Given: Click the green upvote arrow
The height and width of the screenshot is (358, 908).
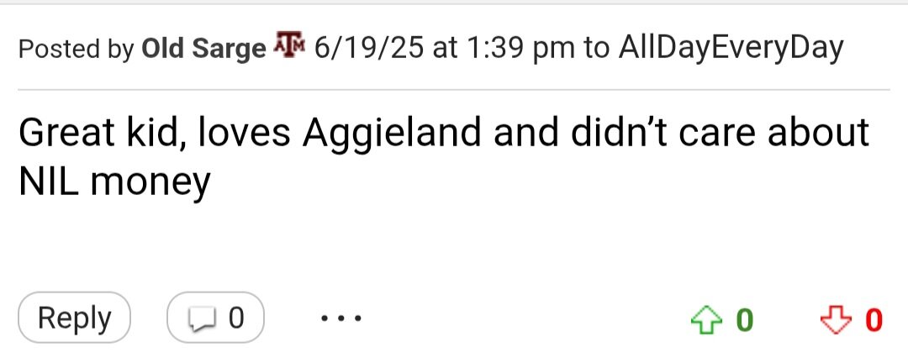Looking at the screenshot, I should click(x=706, y=319).
